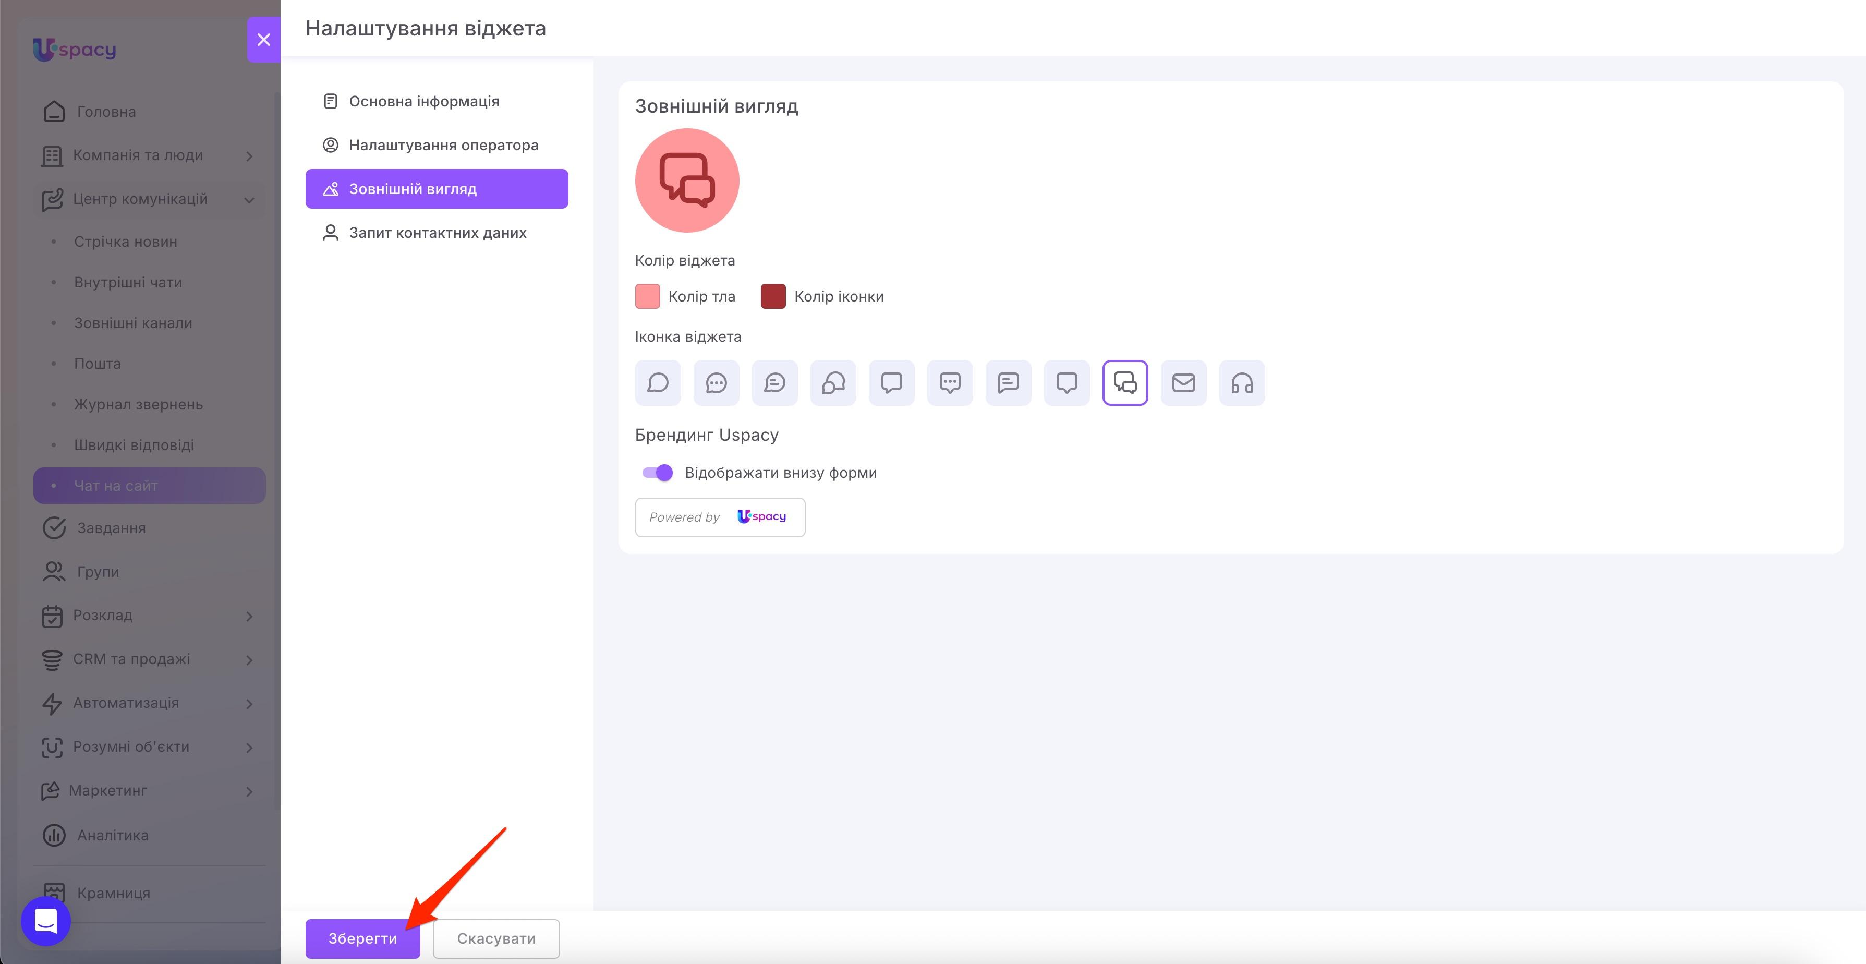Select the round bubble with dots widget icon
The image size is (1866, 964).
pos(717,383)
